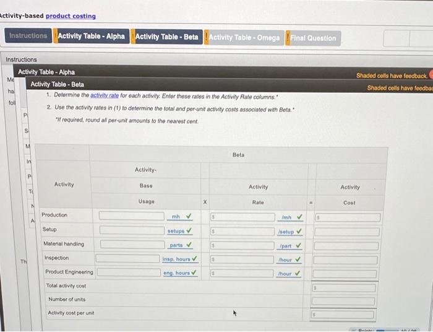Click Production activity rate input field
The image size is (433, 332).
(242, 217)
